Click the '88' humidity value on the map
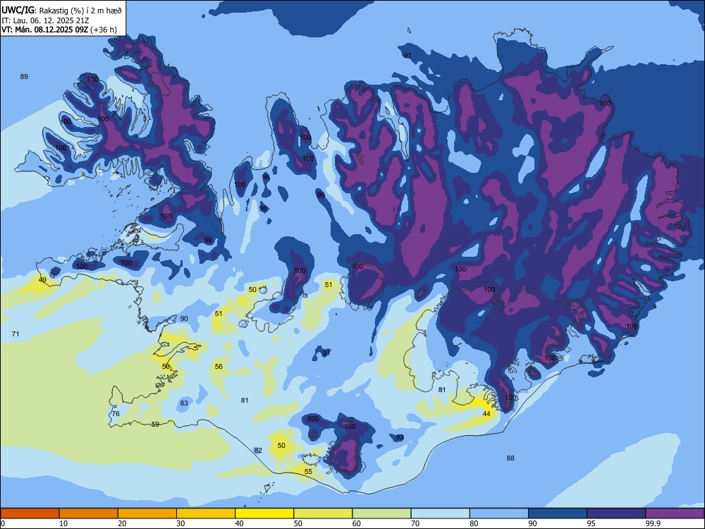This screenshot has width=705, height=529. (510, 458)
